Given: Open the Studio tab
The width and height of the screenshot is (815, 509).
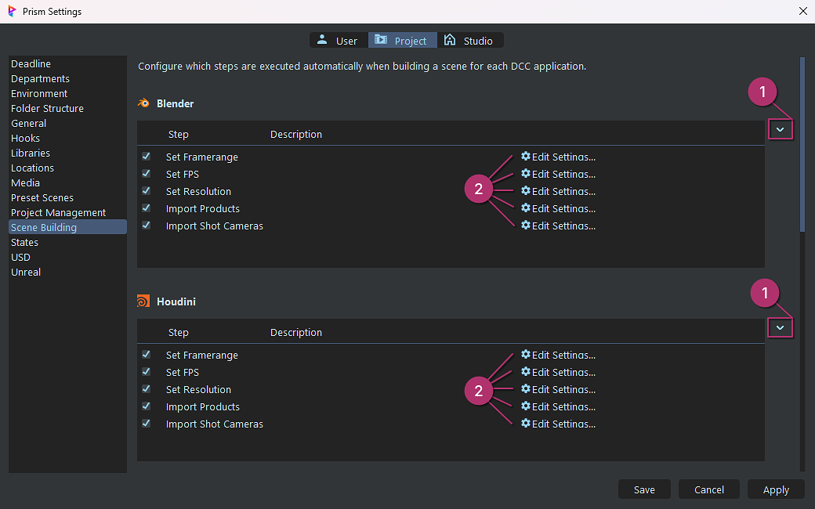Looking at the screenshot, I should click(469, 41).
